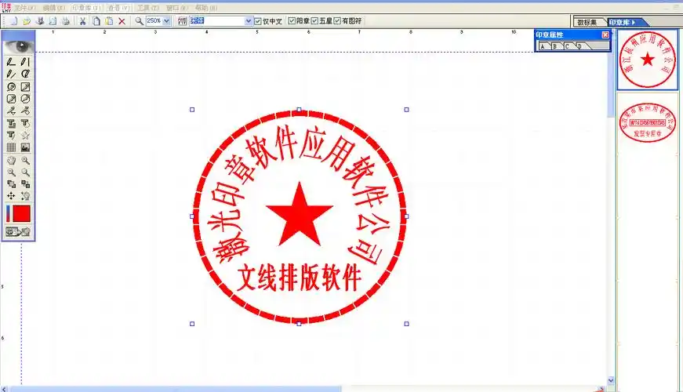
Task: Close the 印章属性 panel
Action: [605, 34]
